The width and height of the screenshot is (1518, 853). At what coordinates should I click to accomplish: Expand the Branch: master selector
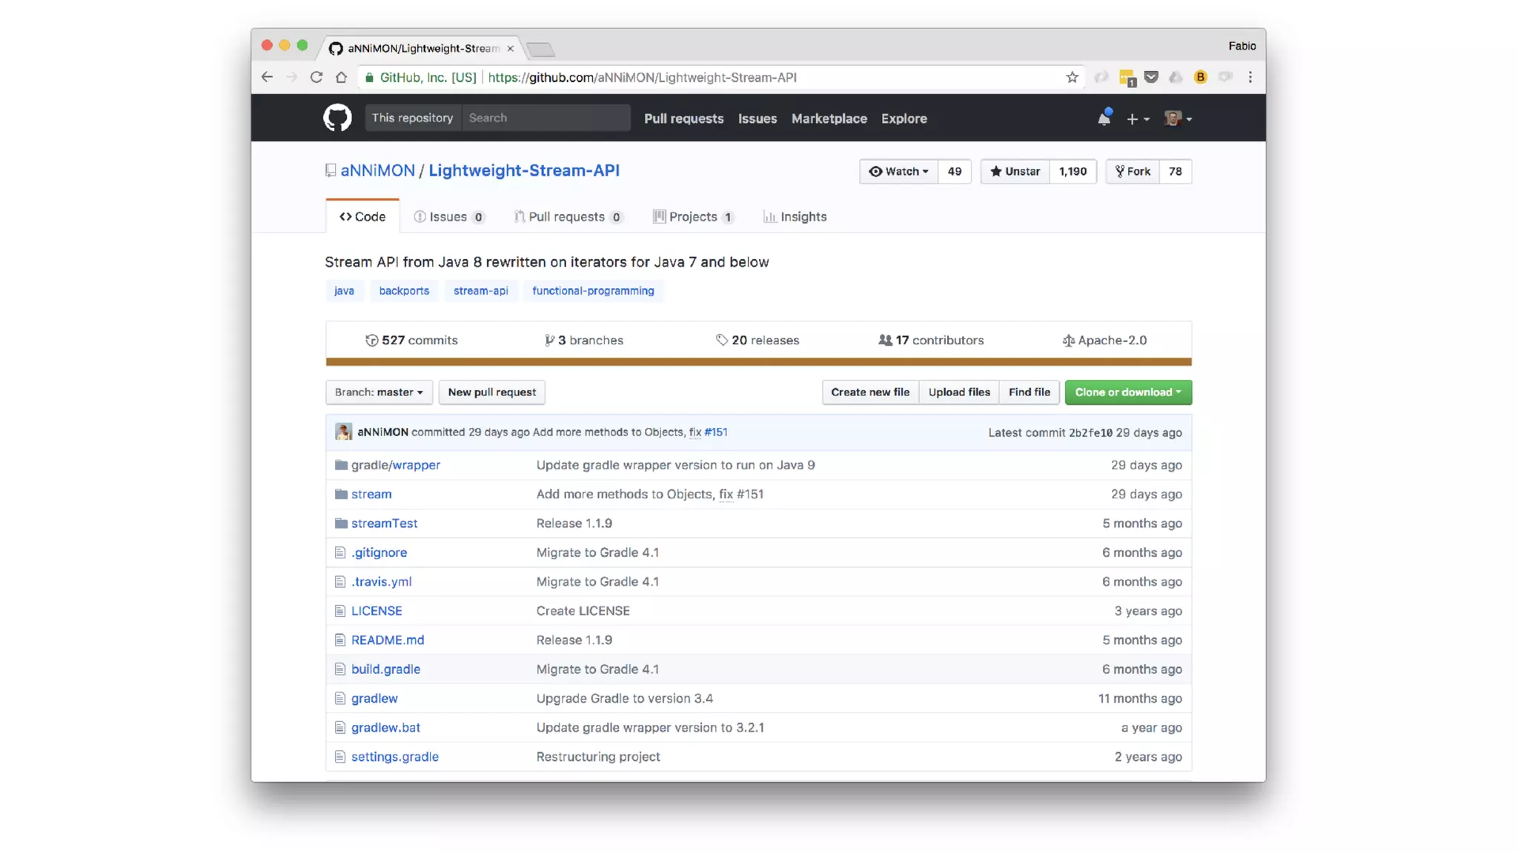379,392
